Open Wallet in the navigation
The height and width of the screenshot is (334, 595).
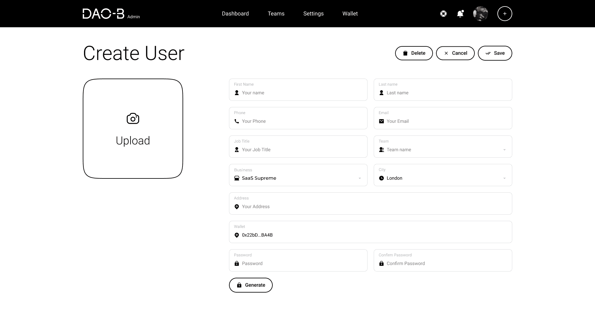tap(350, 14)
